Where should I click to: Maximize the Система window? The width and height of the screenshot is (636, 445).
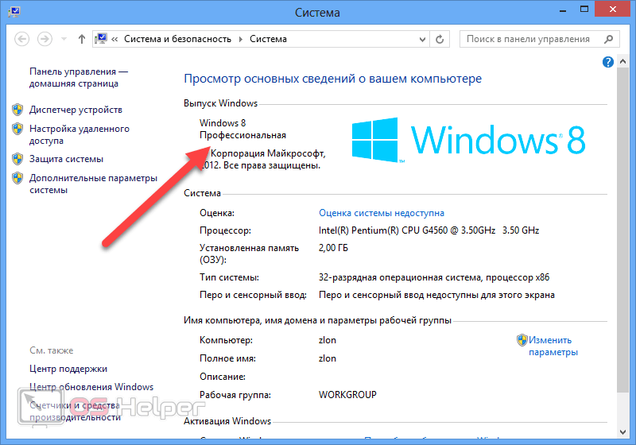(x=584, y=10)
